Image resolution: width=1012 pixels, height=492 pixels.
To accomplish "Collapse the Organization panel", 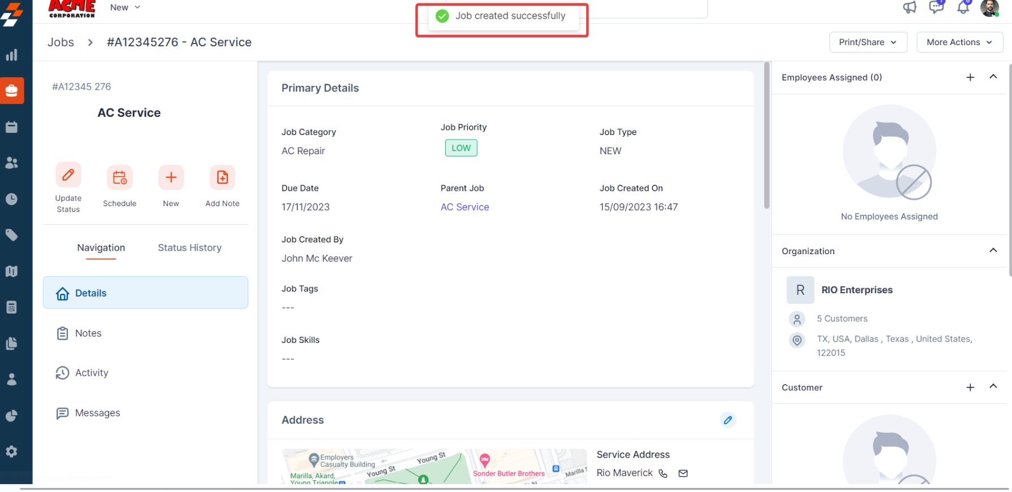I will (993, 250).
